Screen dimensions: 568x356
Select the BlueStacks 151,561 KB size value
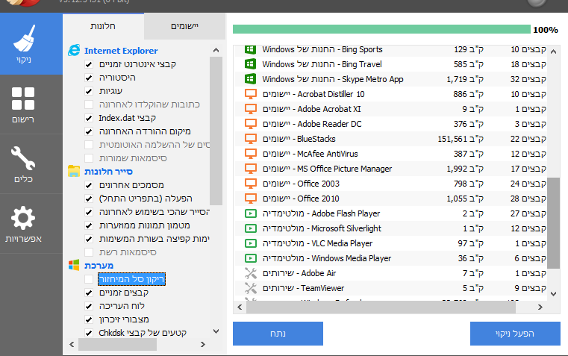(x=461, y=139)
